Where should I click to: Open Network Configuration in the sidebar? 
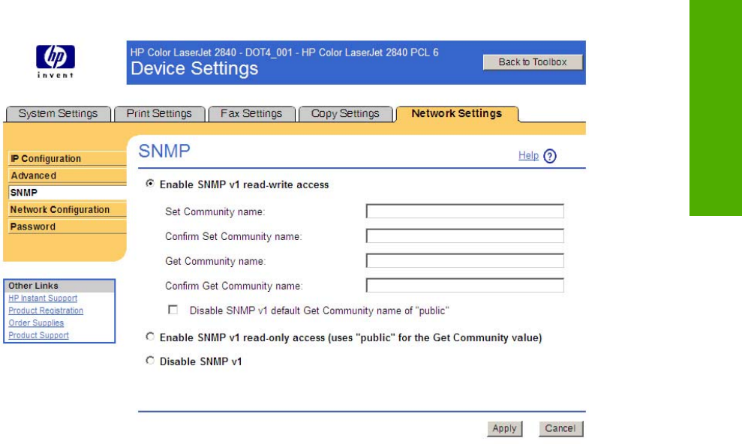68,209
